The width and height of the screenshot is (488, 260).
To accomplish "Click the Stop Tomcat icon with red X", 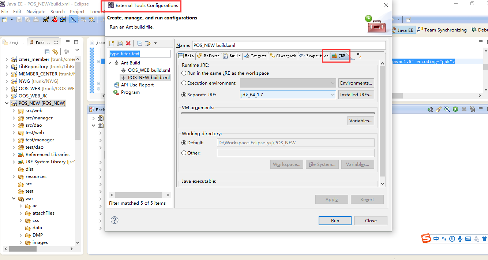I will click(55, 19).
